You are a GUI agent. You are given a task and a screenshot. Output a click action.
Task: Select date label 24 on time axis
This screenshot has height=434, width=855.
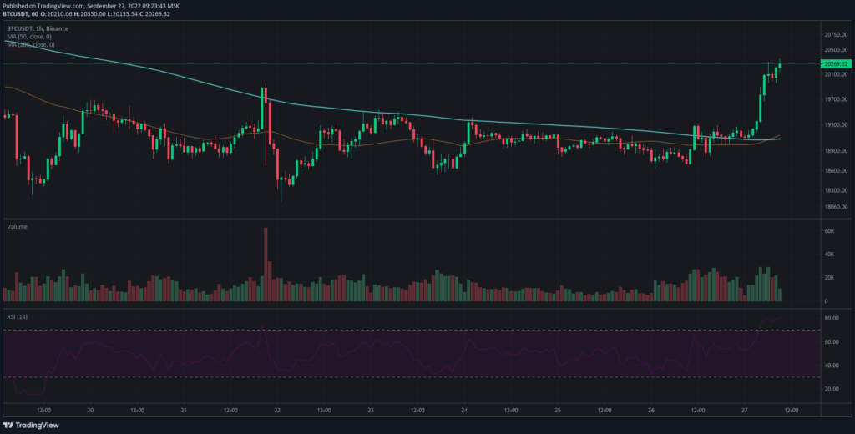point(463,410)
